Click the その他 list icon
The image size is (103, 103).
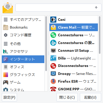tap(6, 44)
